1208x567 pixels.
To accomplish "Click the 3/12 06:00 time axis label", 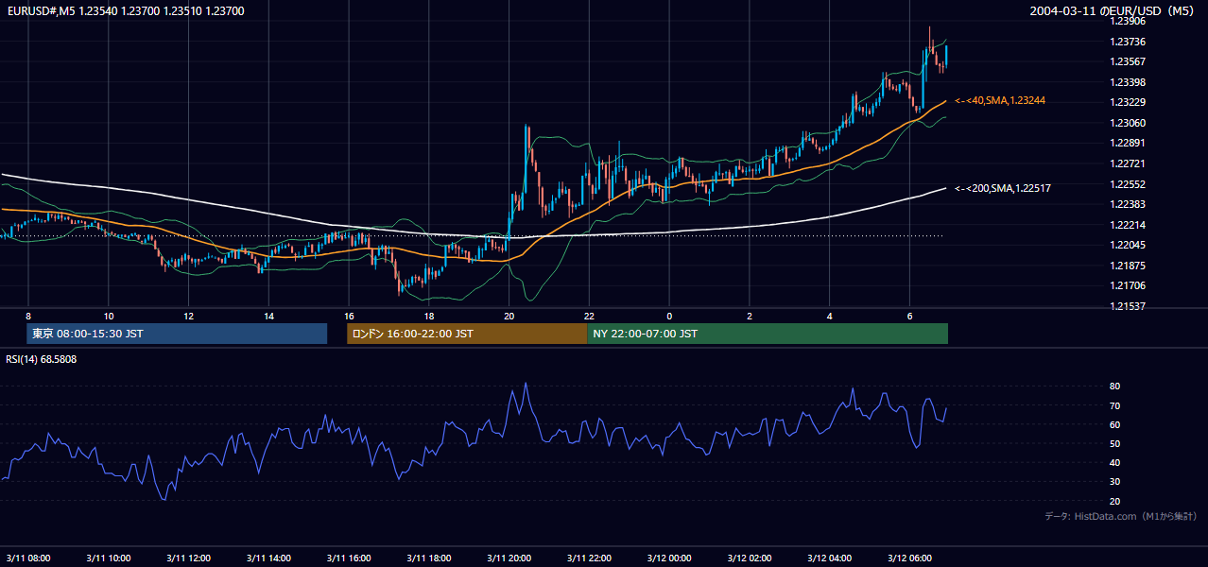I will (910, 558).
